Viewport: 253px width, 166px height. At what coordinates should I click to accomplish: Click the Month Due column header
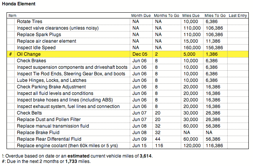pyautogui.click(x=141, y=15)
